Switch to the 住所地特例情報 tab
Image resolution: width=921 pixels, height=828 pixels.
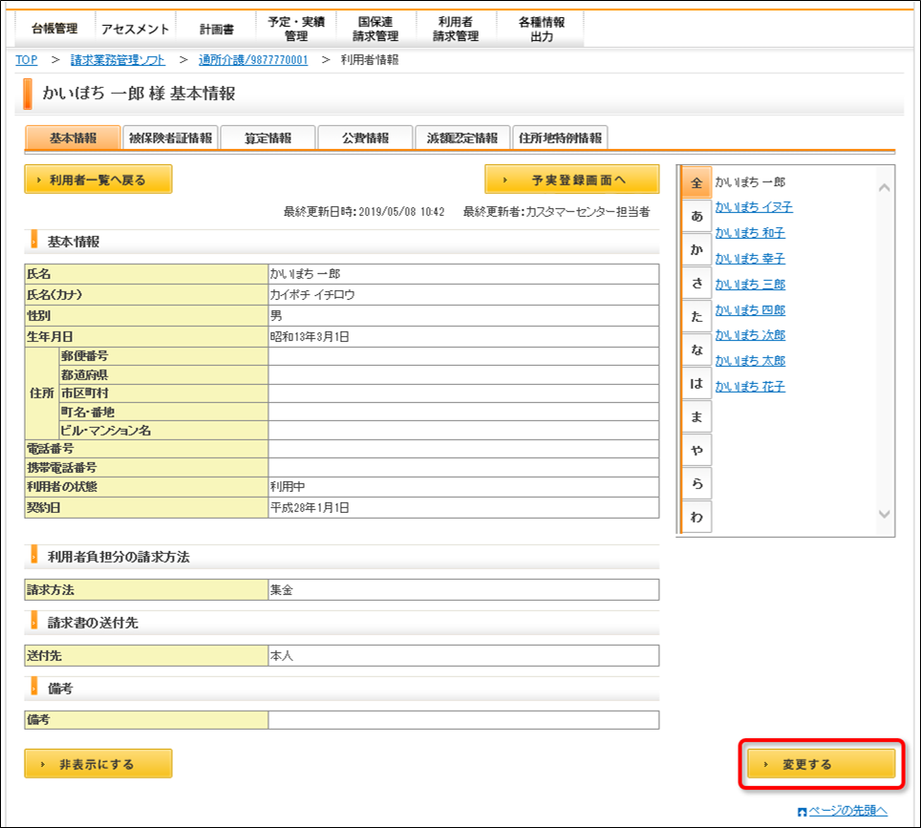coord(560,138)
